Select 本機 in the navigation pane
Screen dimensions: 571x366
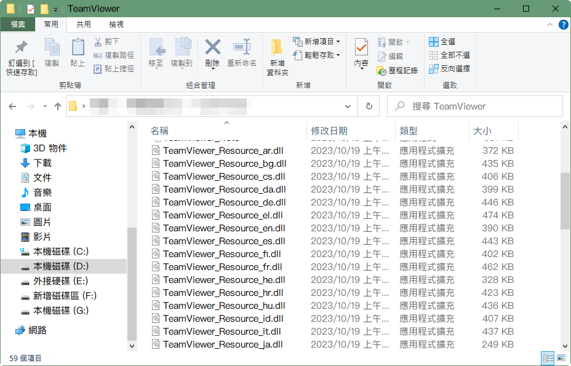(31, 133)
